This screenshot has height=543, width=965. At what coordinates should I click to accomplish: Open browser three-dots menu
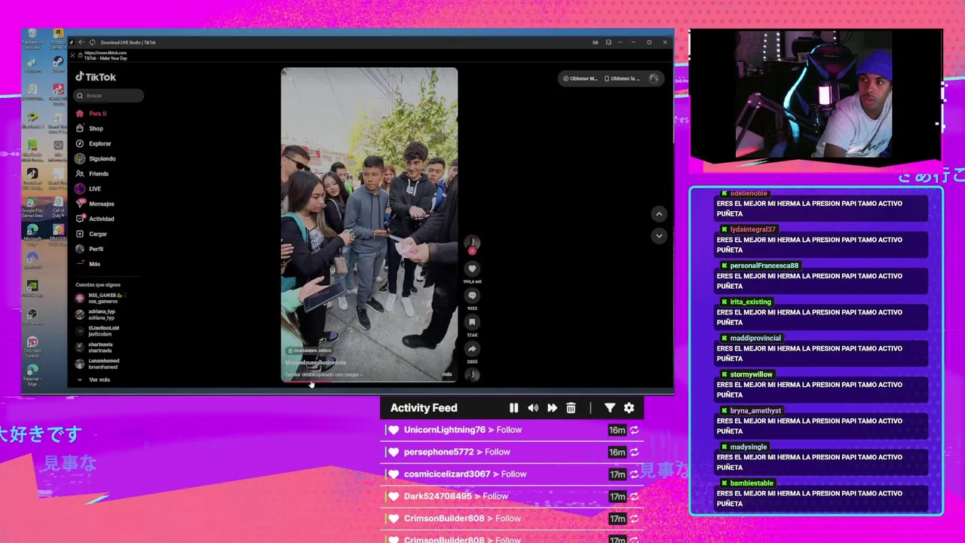point(620,42)
